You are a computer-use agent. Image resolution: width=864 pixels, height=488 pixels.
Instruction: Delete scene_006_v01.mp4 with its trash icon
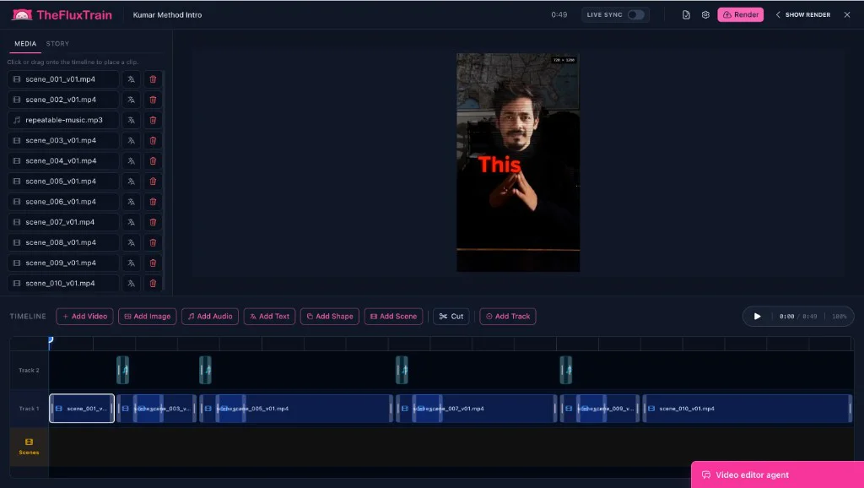click(x=154, y=202)
